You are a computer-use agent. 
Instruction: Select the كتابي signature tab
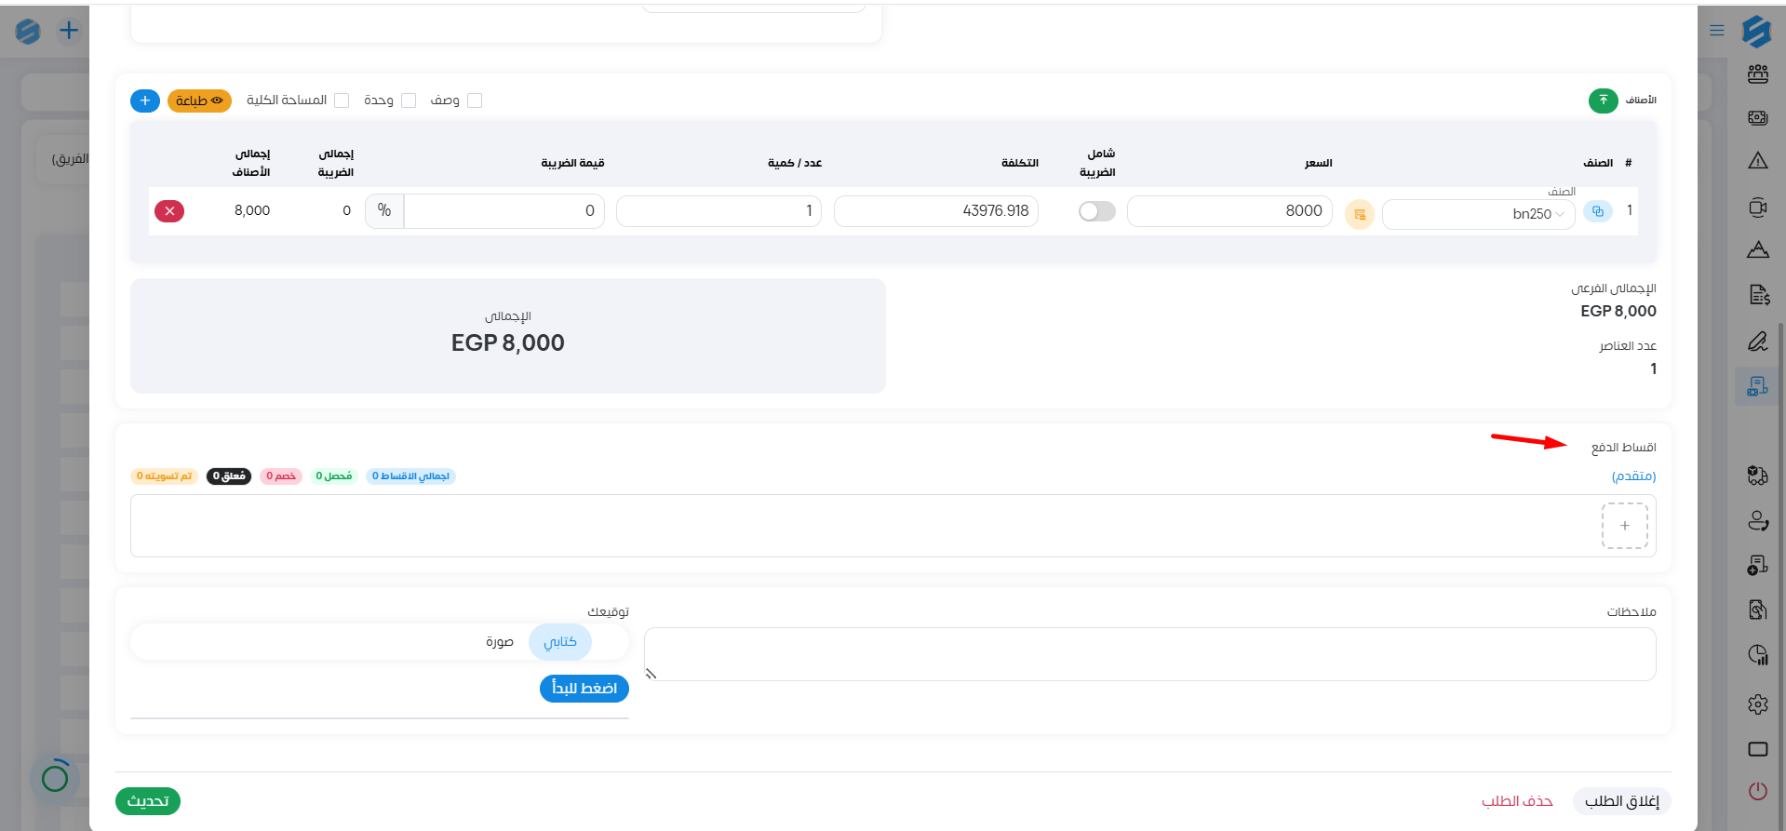560,642
